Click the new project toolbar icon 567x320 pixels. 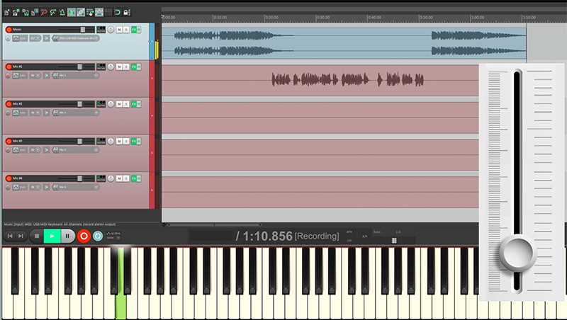click(x=7, y=12)
